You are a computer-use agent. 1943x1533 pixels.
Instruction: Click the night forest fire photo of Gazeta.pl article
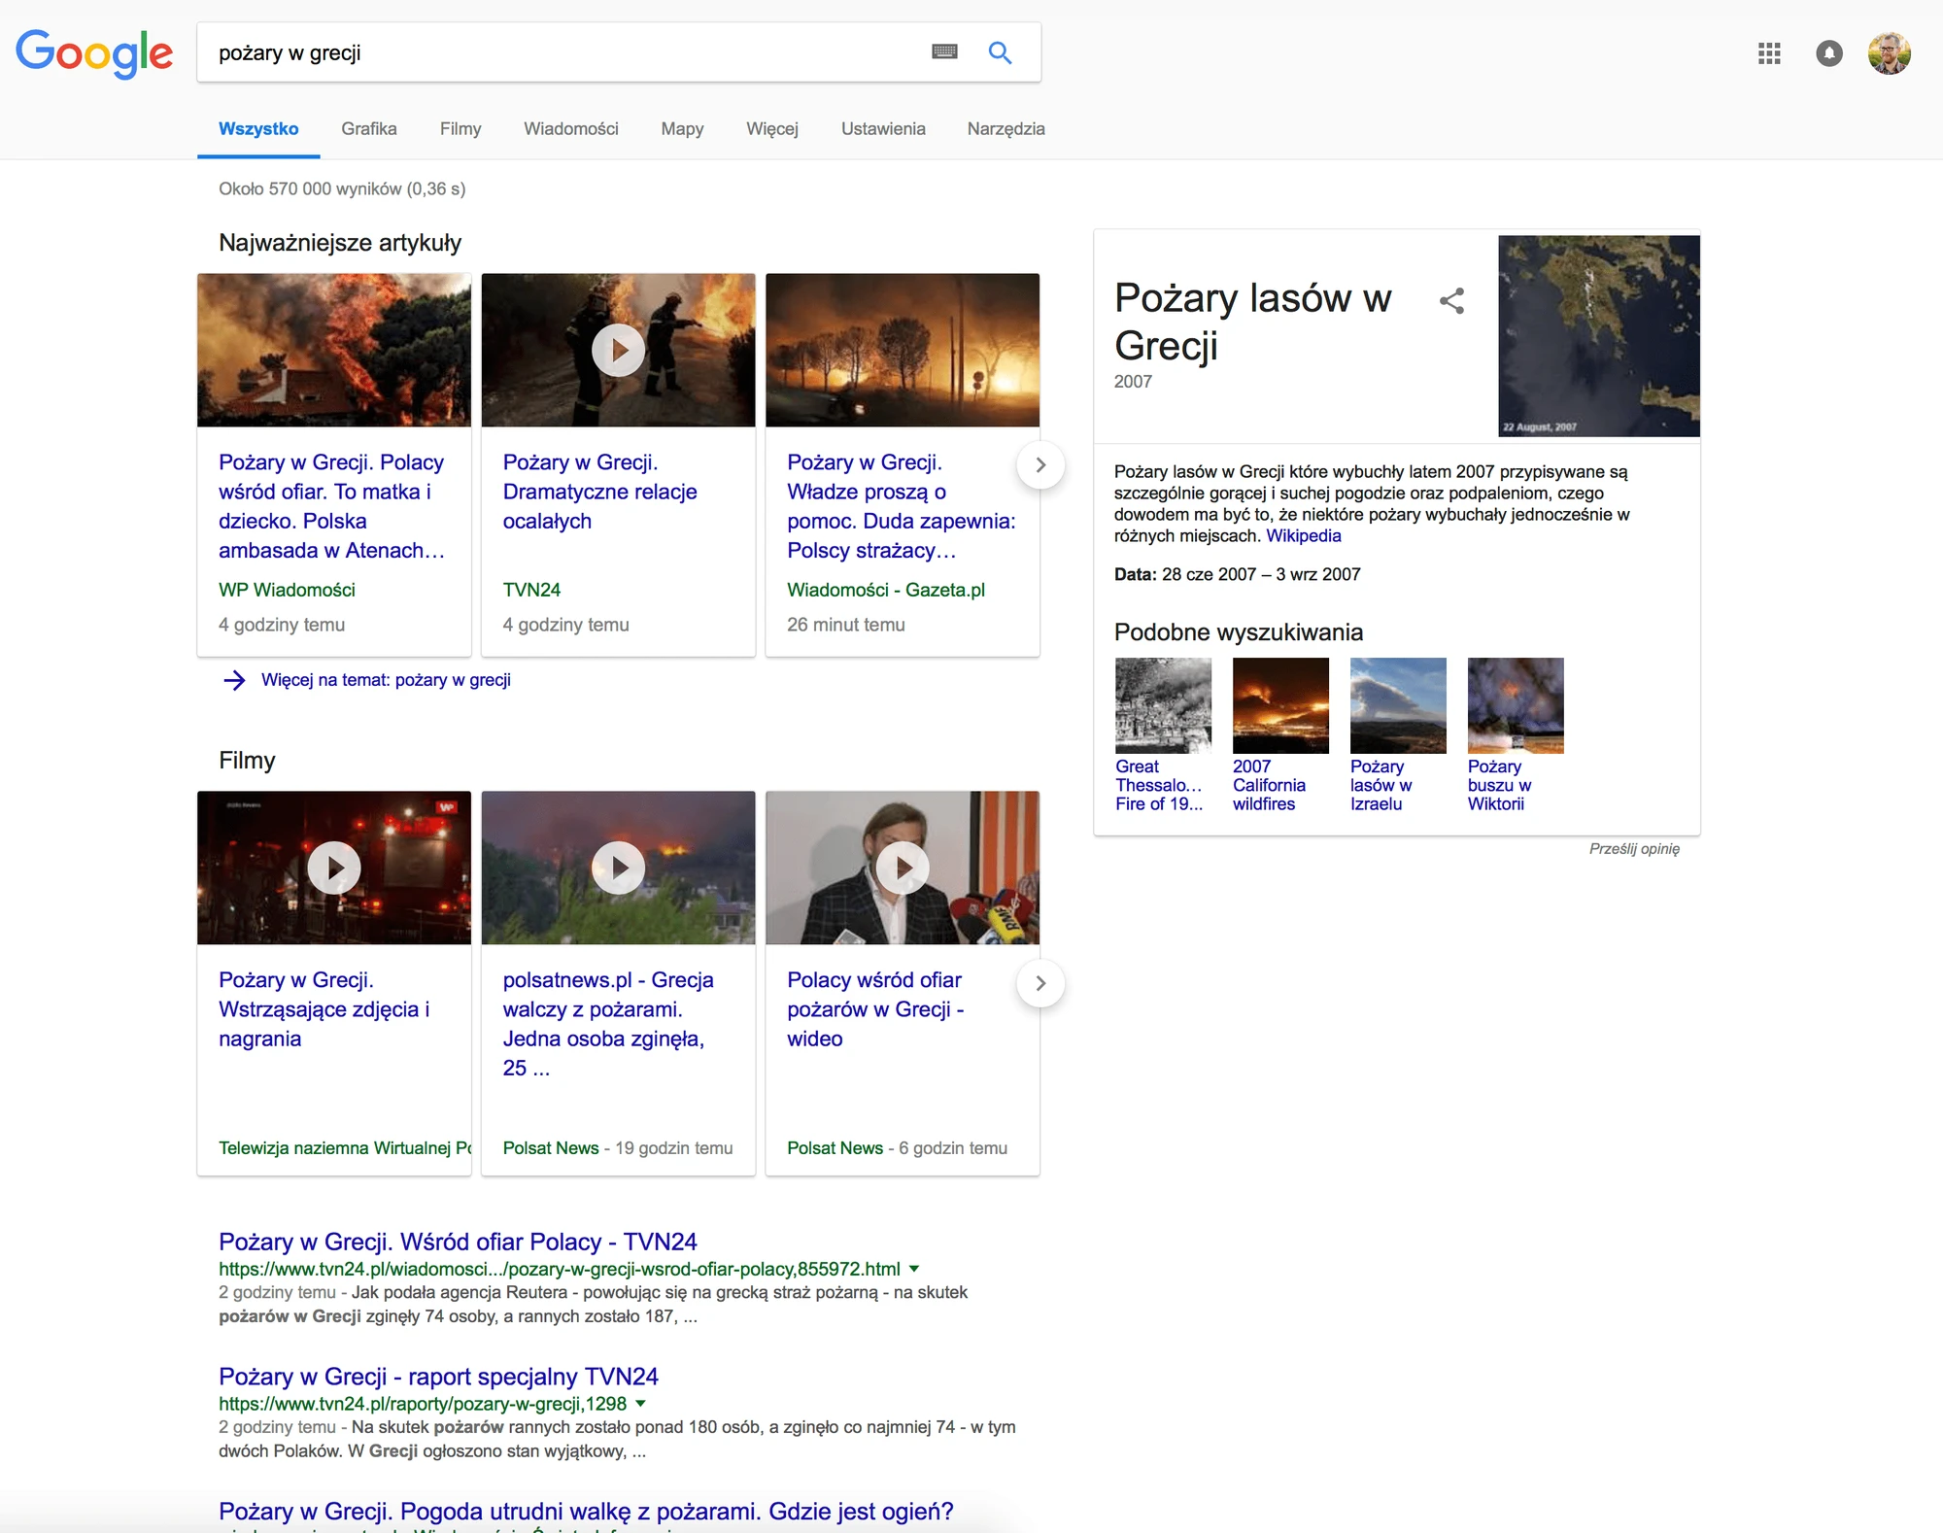coord(903,350)
